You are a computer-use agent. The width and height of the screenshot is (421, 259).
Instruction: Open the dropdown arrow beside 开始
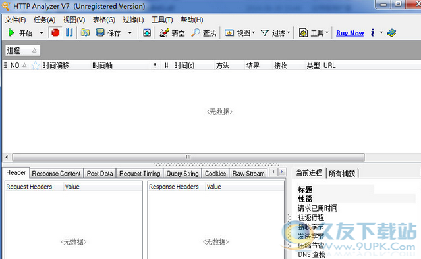click(42, 33)
